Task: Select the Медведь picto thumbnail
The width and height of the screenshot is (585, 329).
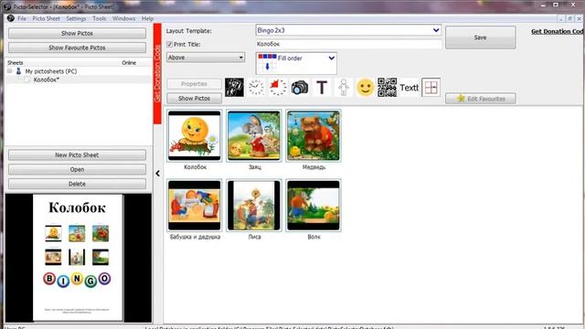Action: tap(314, 136)
